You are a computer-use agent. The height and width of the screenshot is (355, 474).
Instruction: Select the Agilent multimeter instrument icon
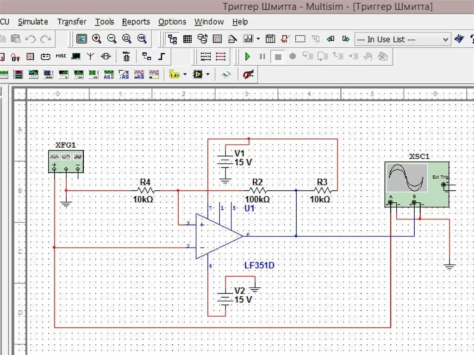[x=124, y=75]
